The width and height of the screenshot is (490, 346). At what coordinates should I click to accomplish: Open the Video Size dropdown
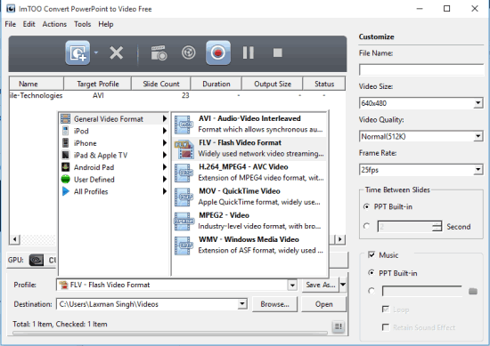(478, 103)
